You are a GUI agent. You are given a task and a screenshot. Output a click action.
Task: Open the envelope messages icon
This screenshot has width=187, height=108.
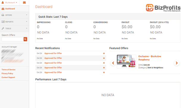pyautogui.click(x=24, y=2)
